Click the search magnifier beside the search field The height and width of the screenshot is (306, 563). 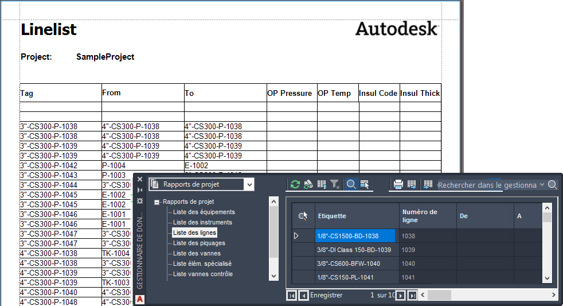[x=552, y=185]
